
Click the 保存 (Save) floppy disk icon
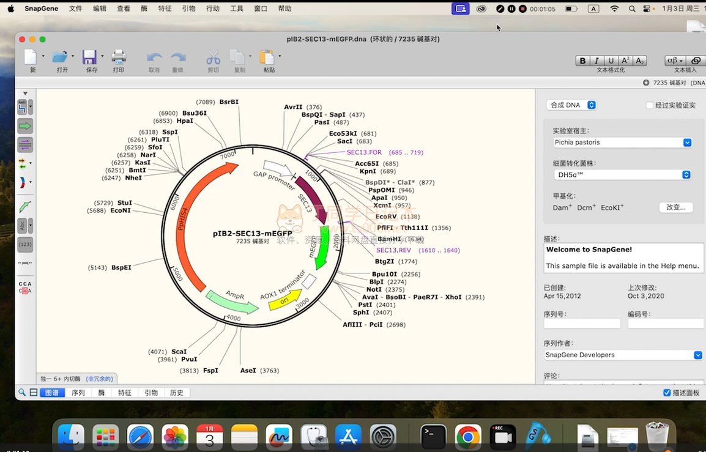coord(89,57)
